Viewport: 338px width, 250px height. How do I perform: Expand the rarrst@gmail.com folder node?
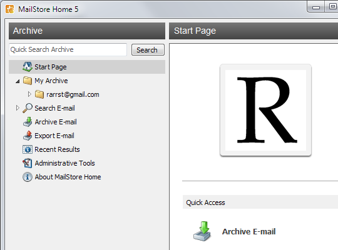(29, 94)
